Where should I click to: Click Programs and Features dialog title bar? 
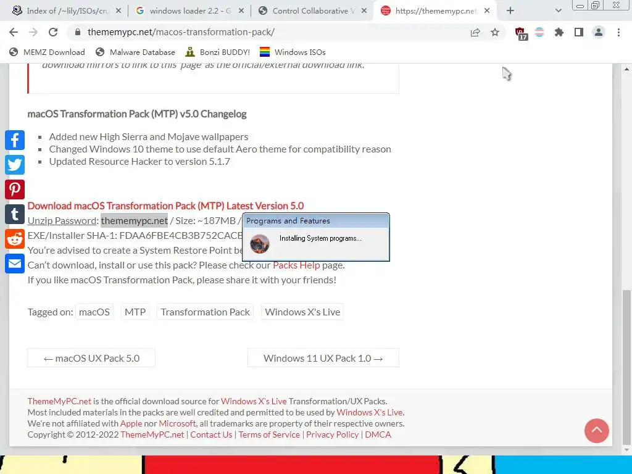point(316,221)
